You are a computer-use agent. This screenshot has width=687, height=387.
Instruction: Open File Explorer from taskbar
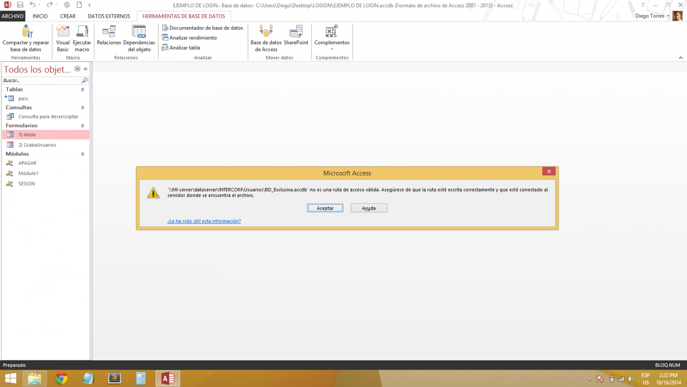[35, 378]
